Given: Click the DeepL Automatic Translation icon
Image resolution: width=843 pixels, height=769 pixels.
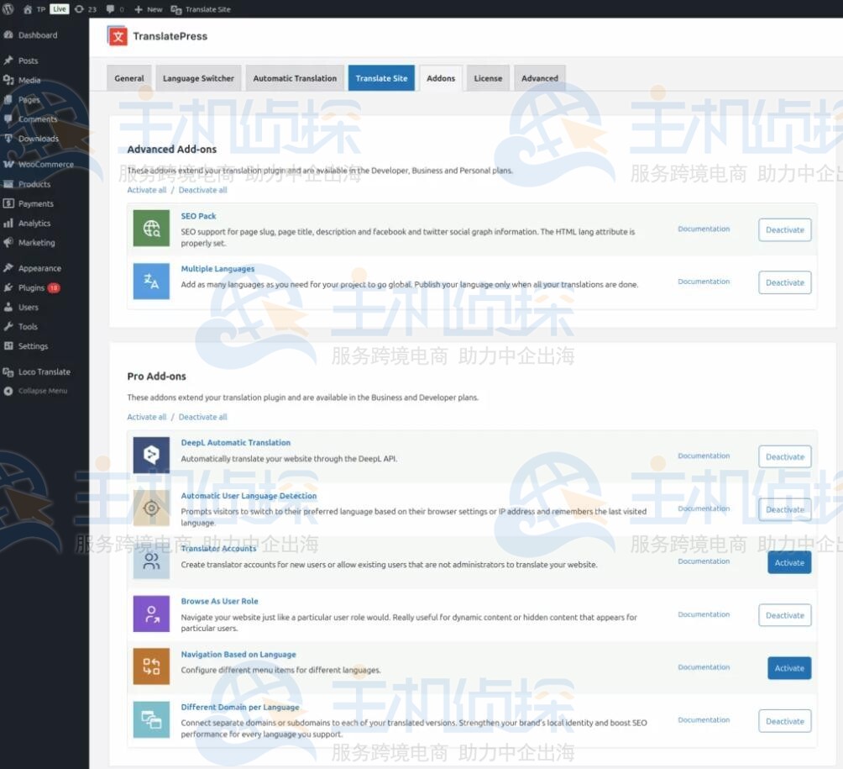Looking at the screenshot, I should coord(151,456).
